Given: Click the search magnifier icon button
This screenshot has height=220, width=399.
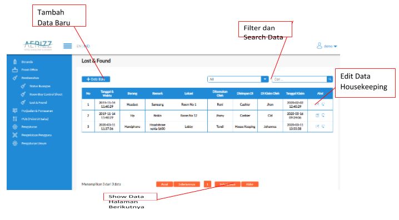Looking at the screenshot, I should click(x=330, y=79).
